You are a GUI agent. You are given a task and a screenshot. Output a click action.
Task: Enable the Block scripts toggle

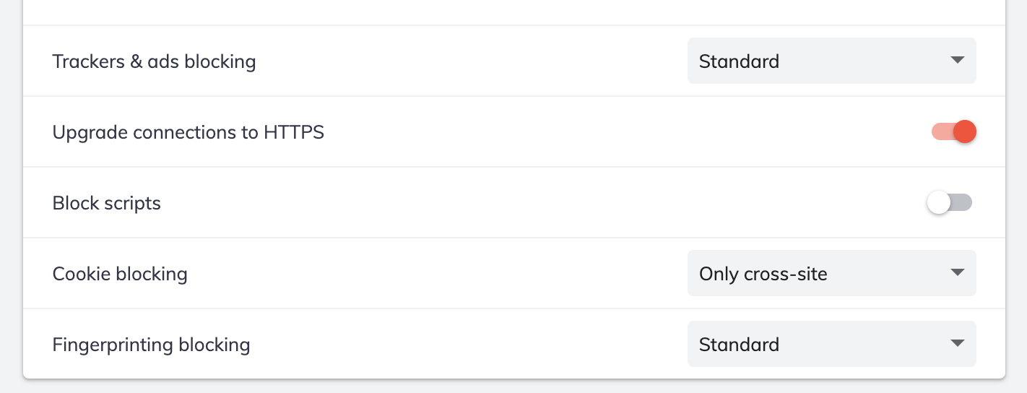[950, 203]
